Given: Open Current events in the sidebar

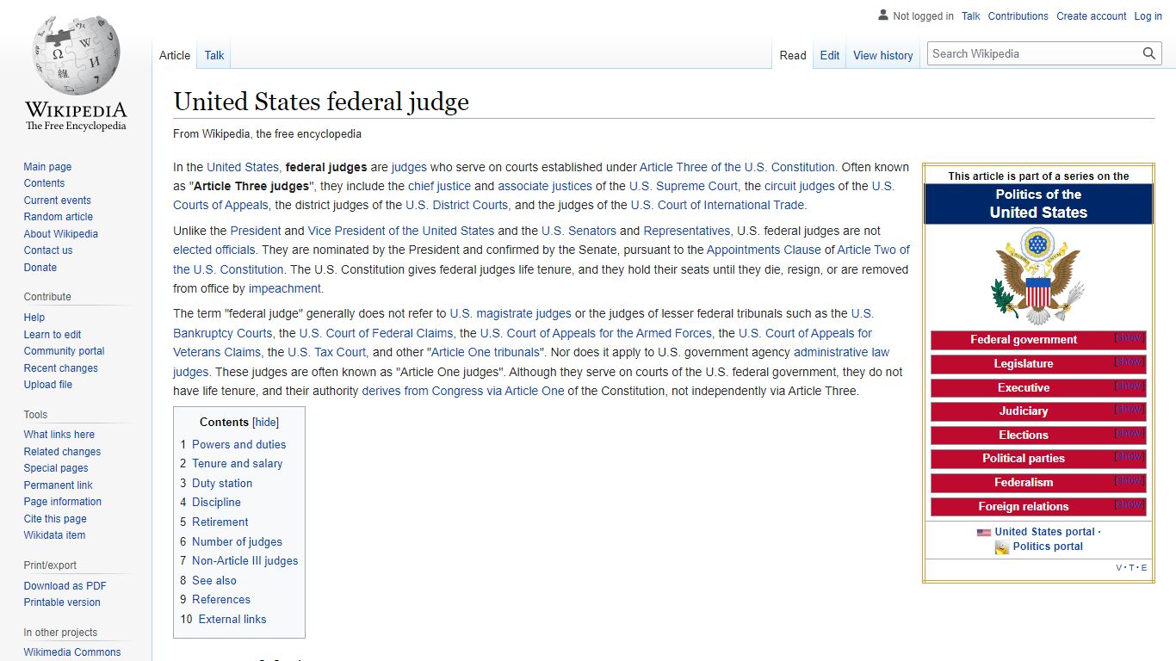Looking at the screenshot, I should 58,201.
